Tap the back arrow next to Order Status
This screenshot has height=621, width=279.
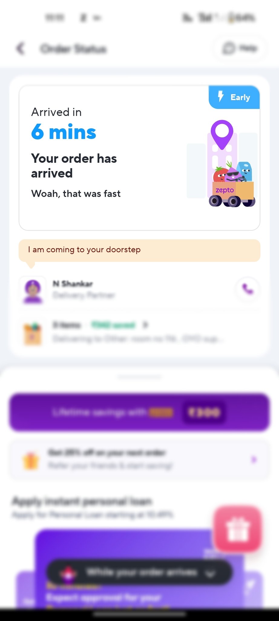[21, 49]
